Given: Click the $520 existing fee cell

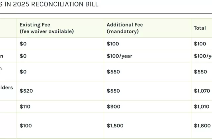Looking at the screenshot, I should click(x=26, y=91).
